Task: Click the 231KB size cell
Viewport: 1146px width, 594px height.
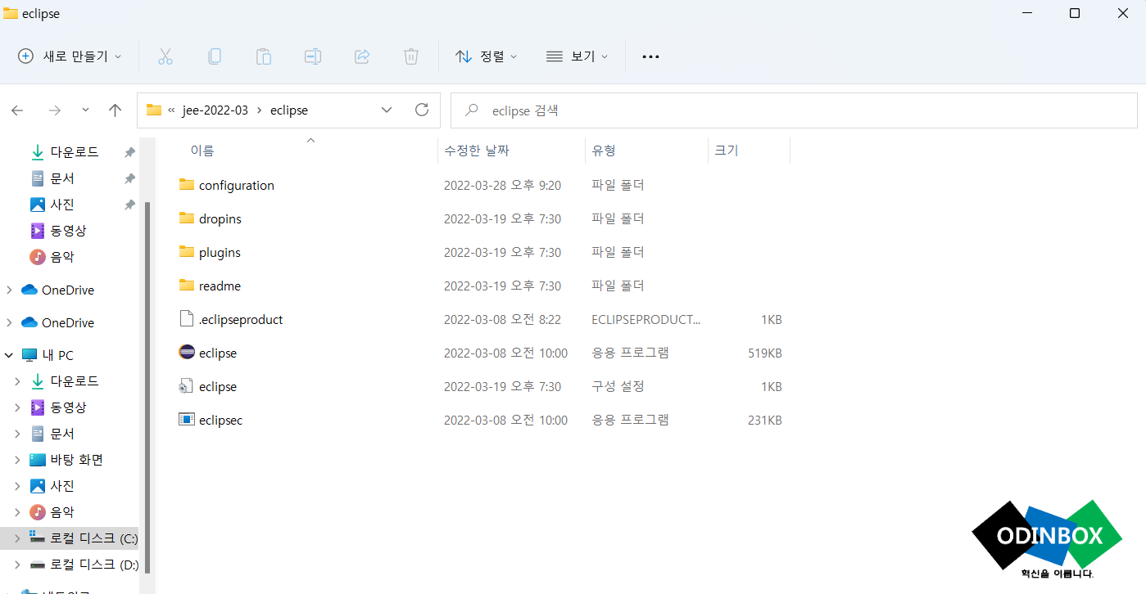Action: [765, 421]
